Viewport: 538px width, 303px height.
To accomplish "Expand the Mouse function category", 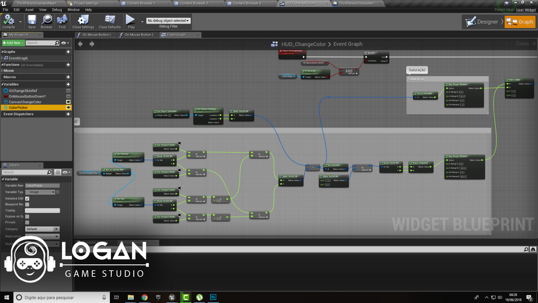I will (2, 70).
